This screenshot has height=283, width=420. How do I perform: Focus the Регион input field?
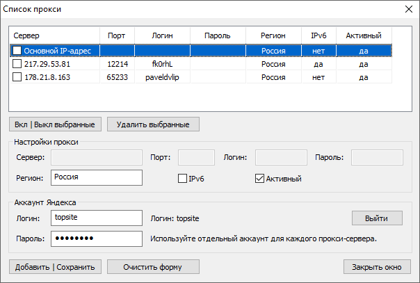click(96, 177)
